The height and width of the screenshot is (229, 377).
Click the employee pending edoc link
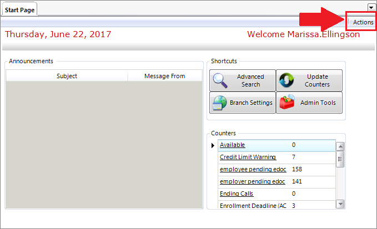[x=253, y=169]
